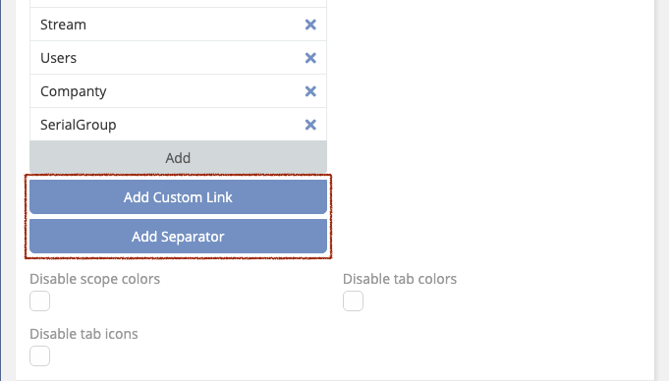Select the Companty list row

coord(179,91)
